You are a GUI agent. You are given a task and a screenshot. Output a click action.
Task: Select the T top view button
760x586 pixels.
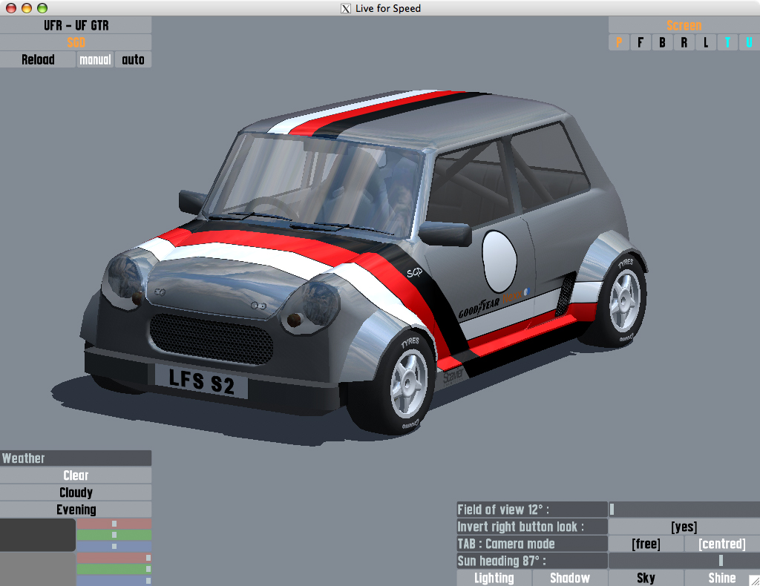(x=727, y=42)
